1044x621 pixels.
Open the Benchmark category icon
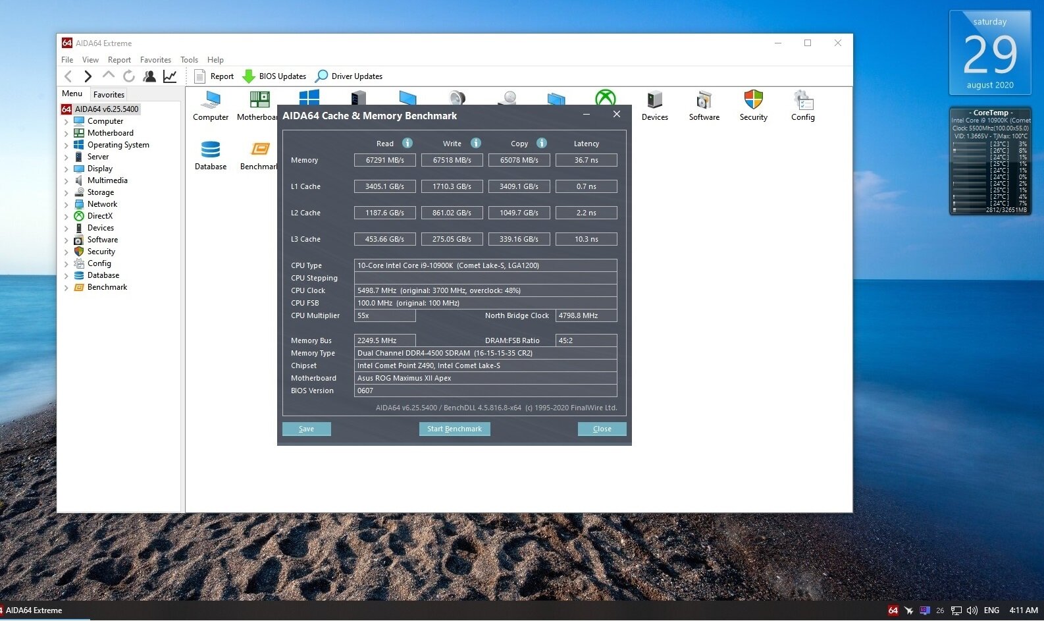click(x=259, y=156)
